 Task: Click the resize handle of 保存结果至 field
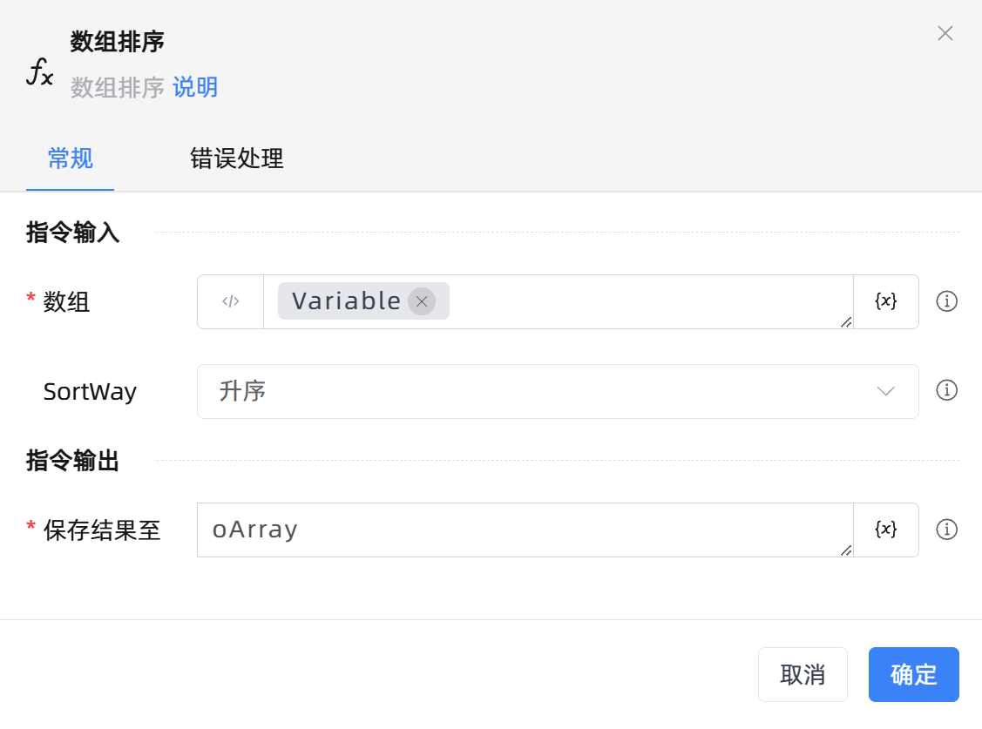[x=846, y=550]
